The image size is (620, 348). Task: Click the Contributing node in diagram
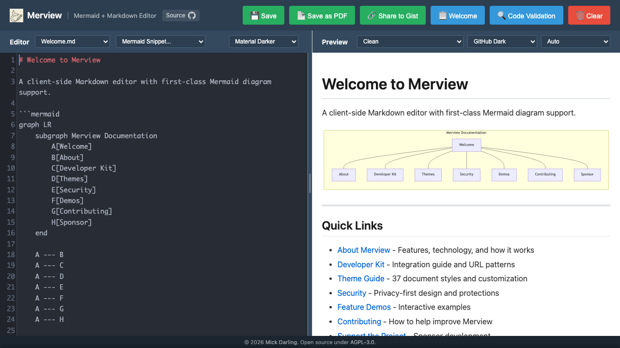tap(545, 174)
